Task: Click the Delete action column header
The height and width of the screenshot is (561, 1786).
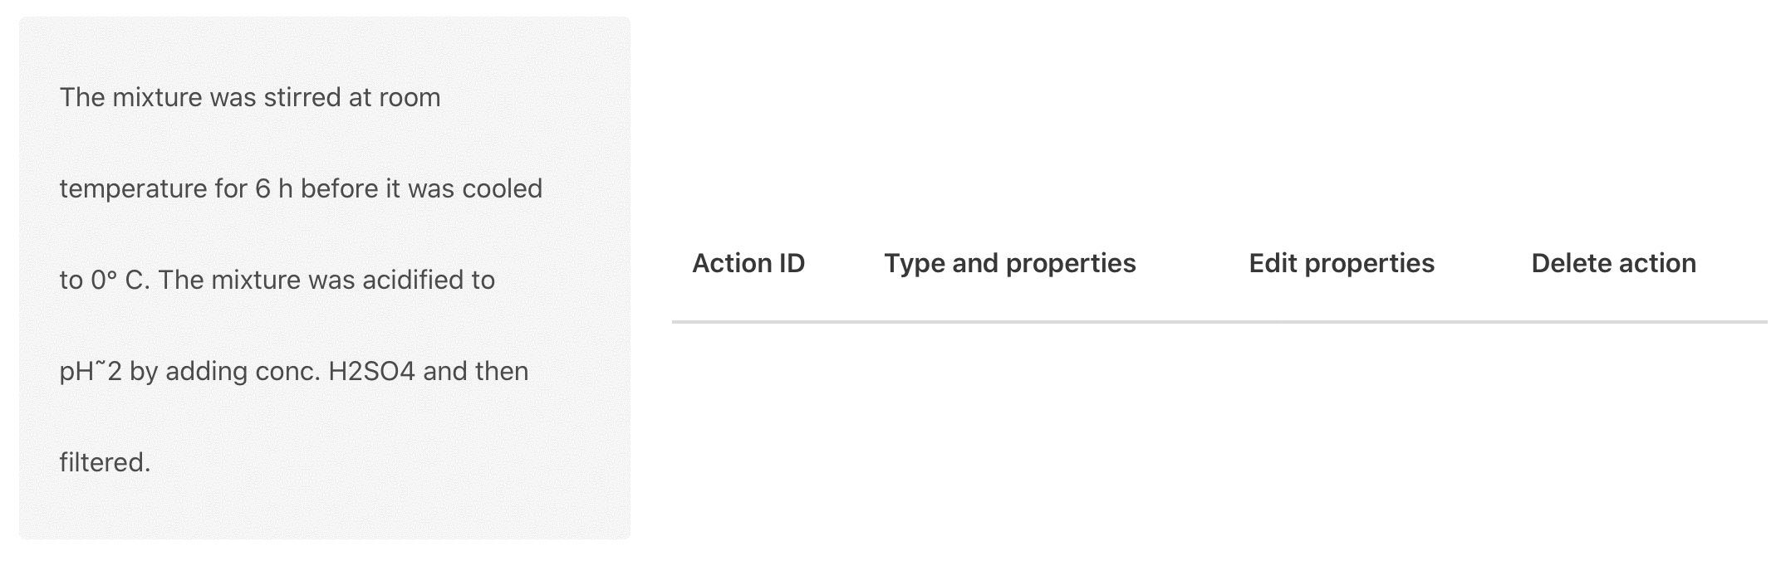Action: pyautogui.click(x=1613, y=263)
